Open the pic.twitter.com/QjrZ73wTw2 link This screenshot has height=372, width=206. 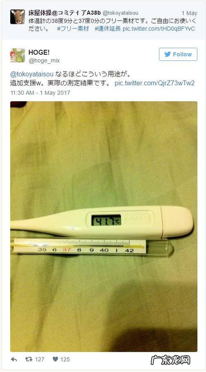point(154,83)
